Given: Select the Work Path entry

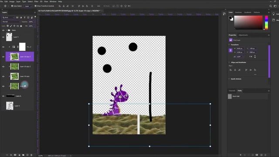Looking at the screenshot, I should pyautogui.click(x=248, y=96).
